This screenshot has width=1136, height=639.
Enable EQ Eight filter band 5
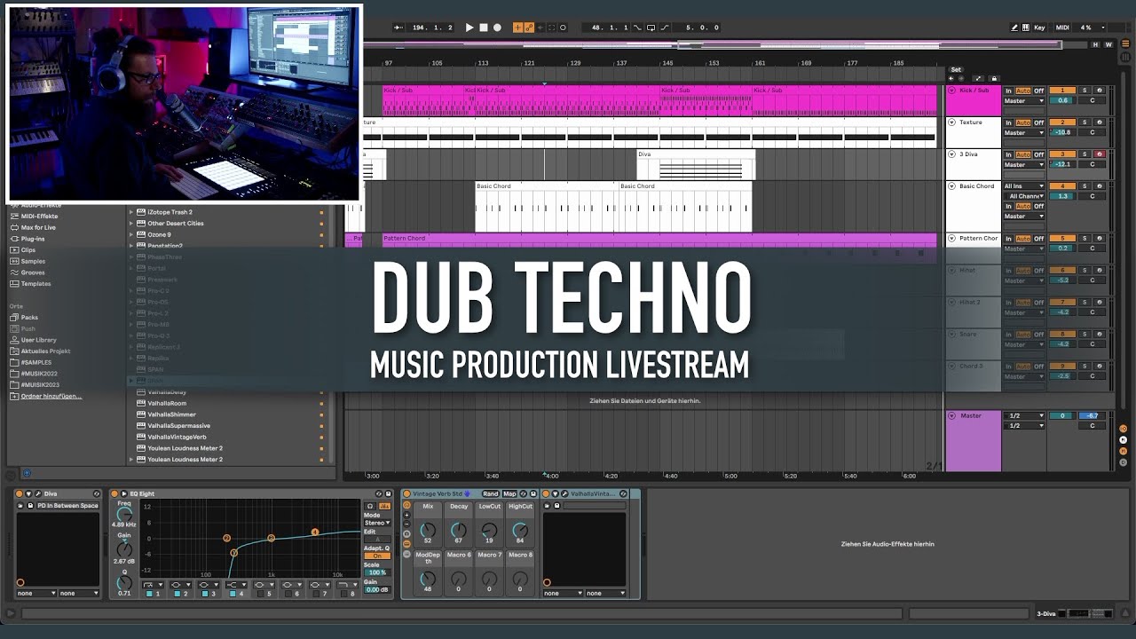pyautogui.click(x=260, y=593)
